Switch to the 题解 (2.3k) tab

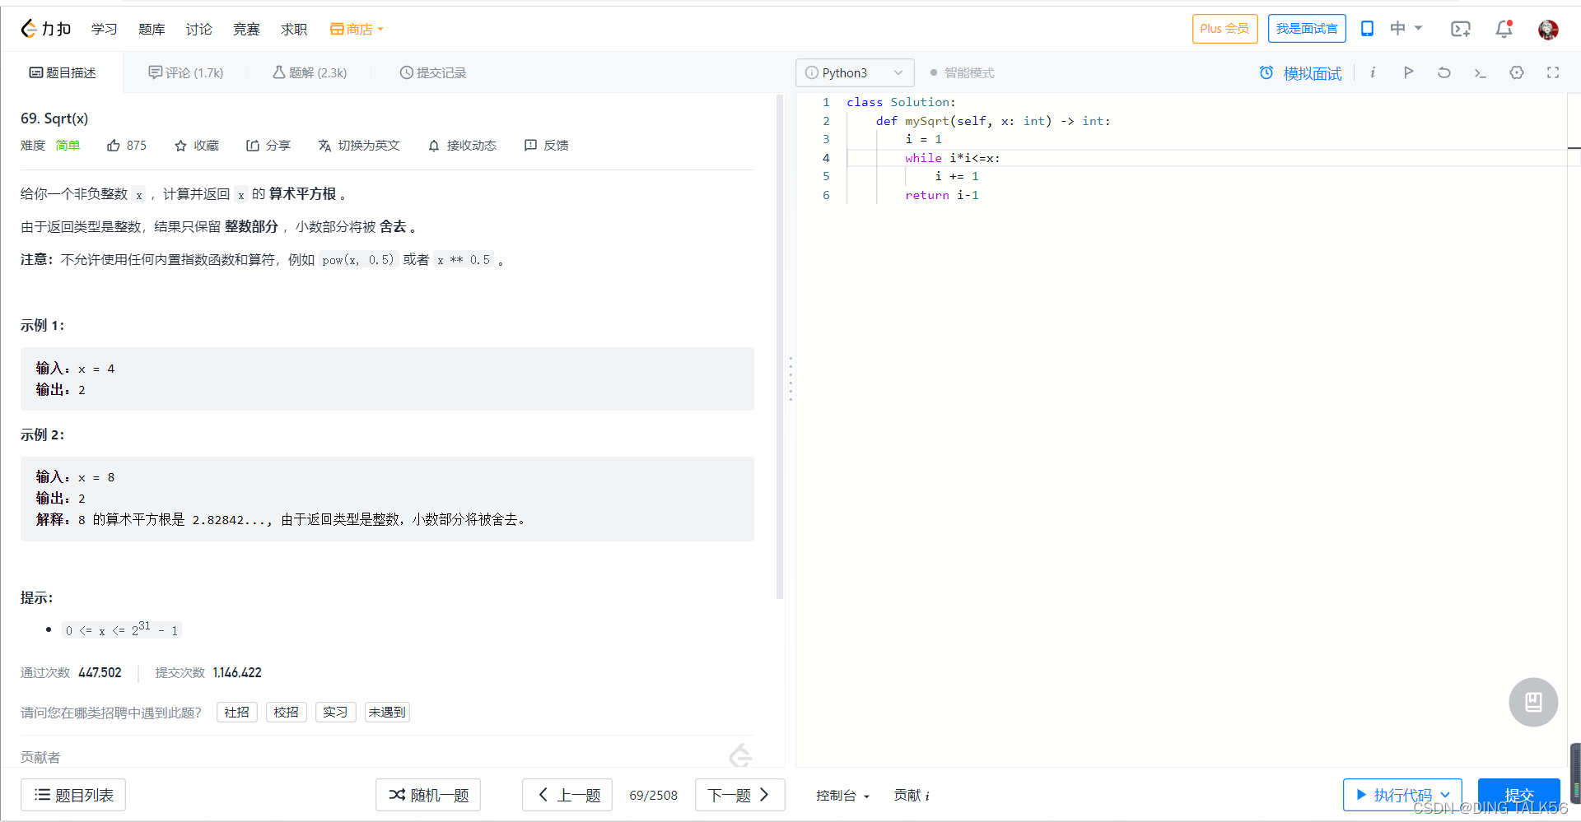tap(310, 72)
